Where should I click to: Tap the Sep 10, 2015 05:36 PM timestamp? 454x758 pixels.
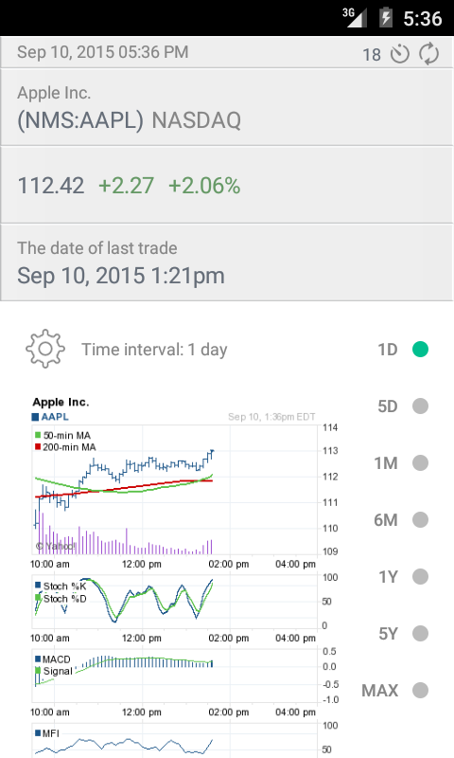click(x=103, y=52)
